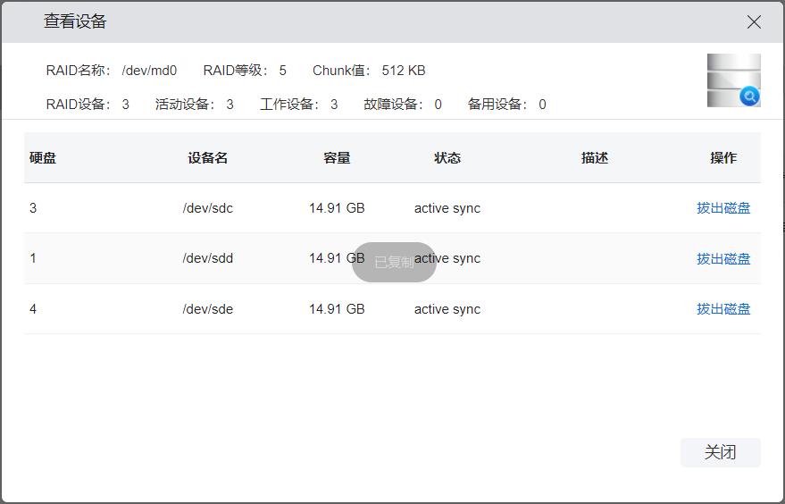The width and height of the screenshot is (785, 504).
Task: Select the /dev/sde device name cell
Action: point(207,309)
